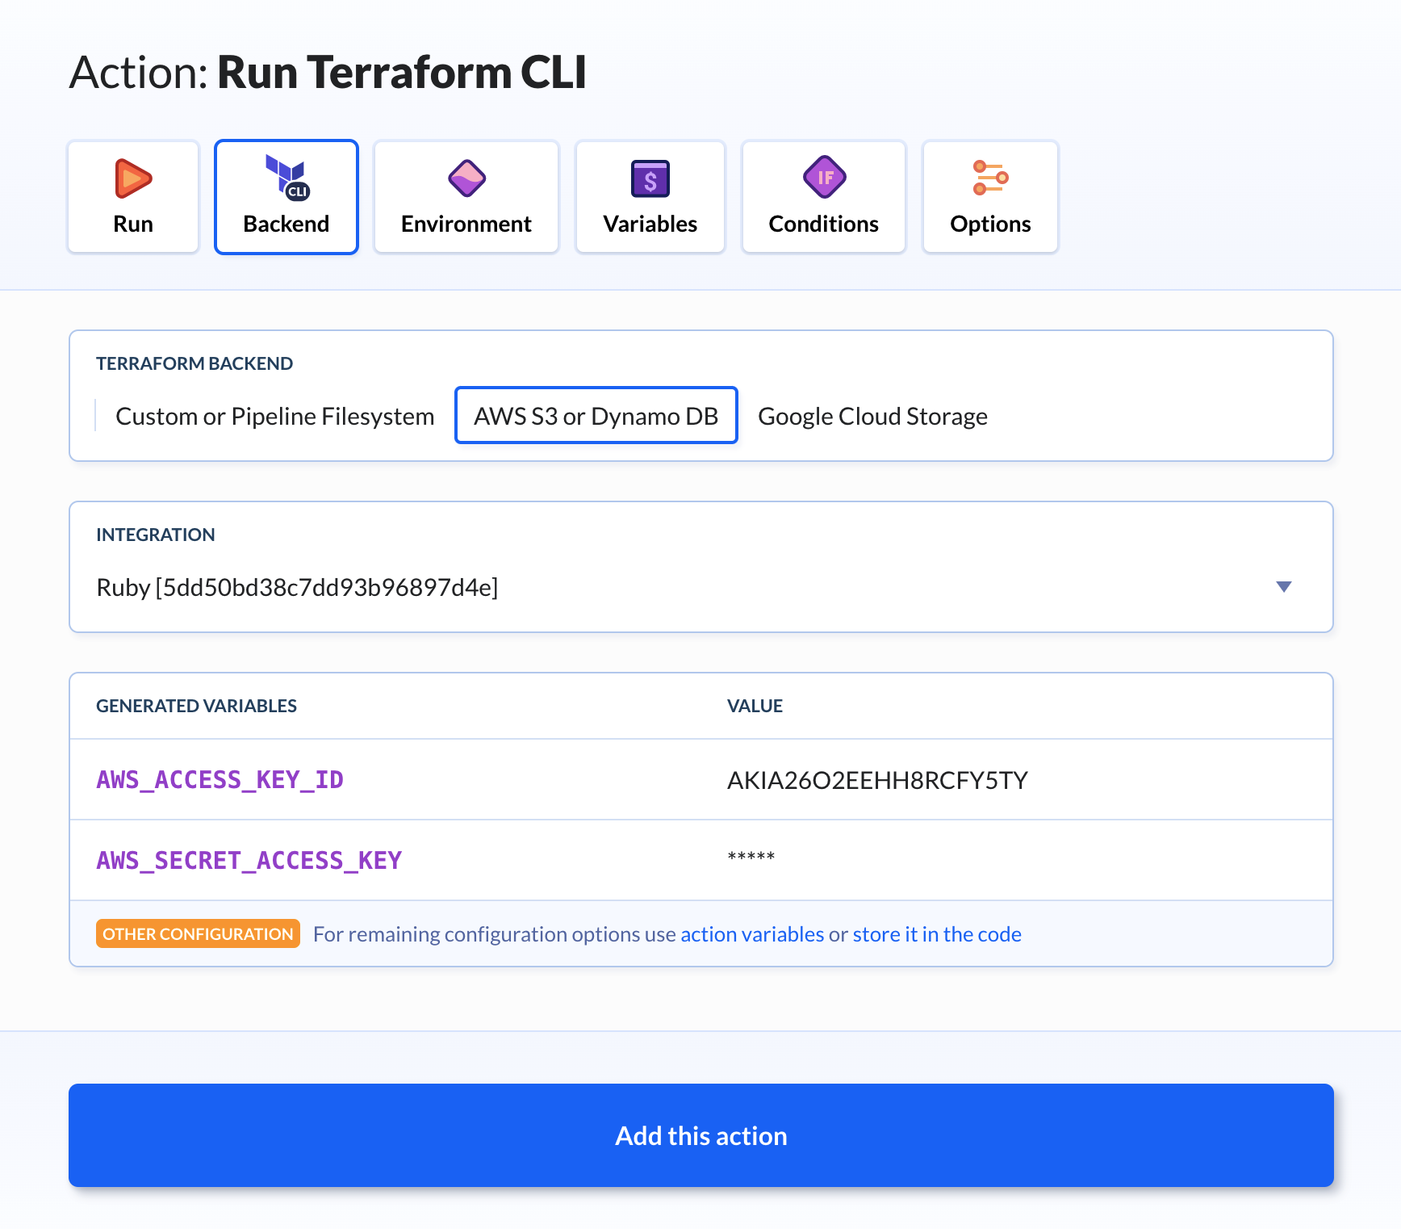
Task: Click the Variables dollar sign icon
Action: [650, 179]
